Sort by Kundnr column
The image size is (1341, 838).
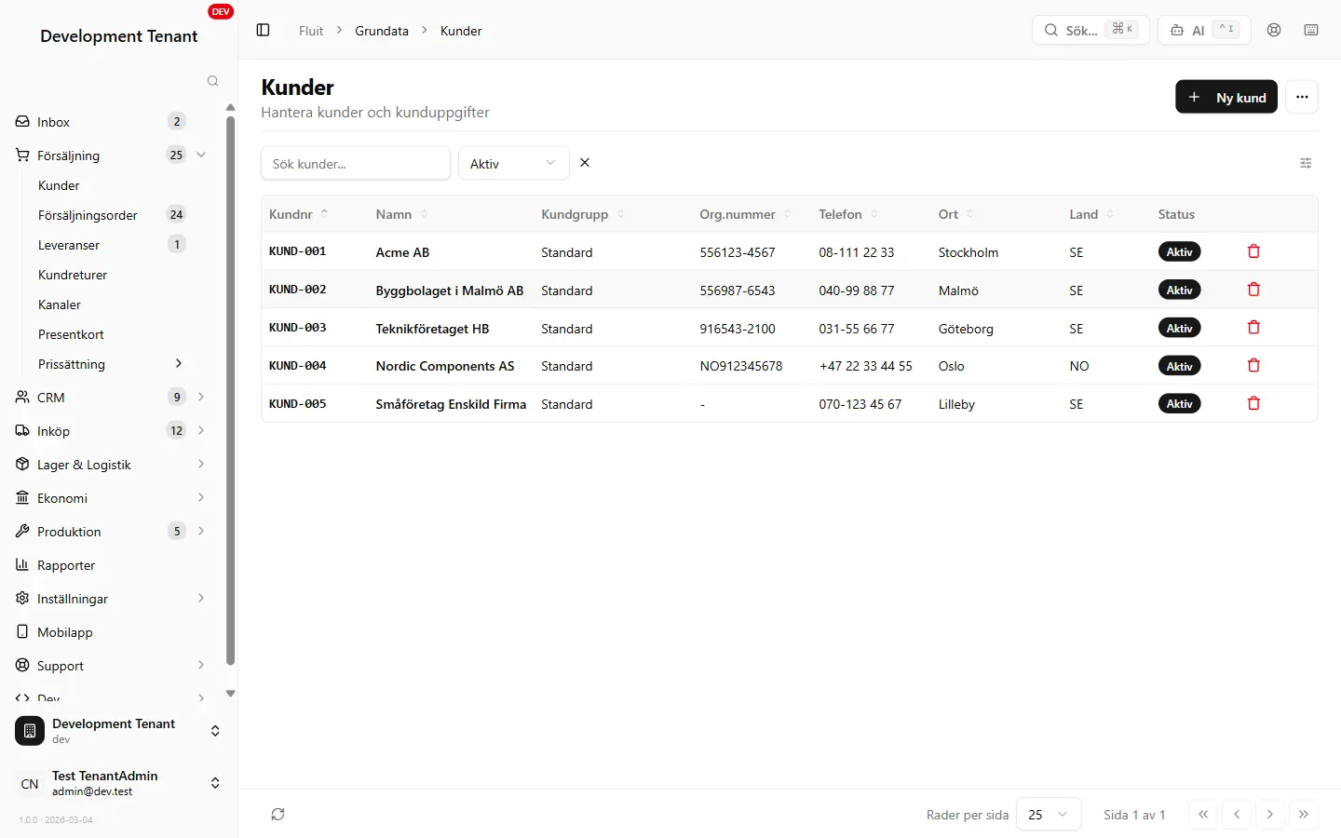click(299, 214)
